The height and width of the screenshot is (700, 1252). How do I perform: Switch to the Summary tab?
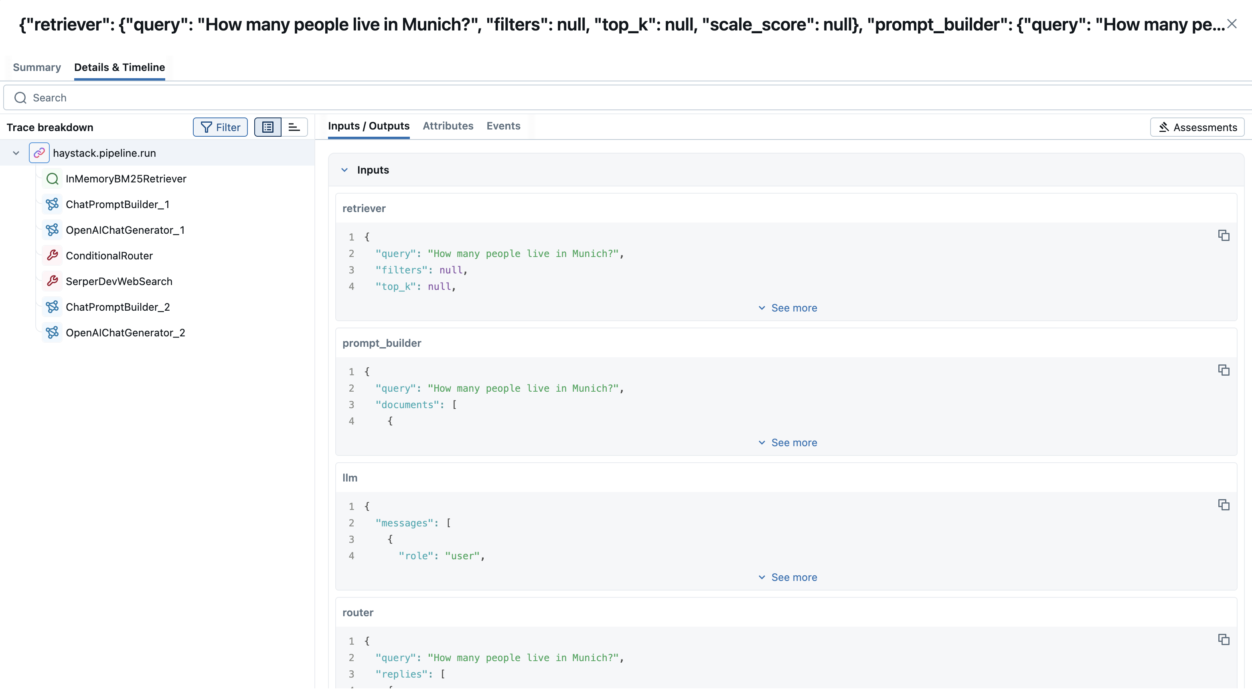(x=37, y=67)
